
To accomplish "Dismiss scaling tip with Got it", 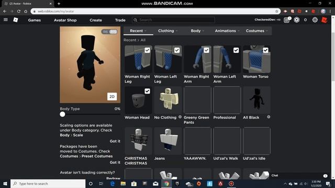I will tap(115, 141).
